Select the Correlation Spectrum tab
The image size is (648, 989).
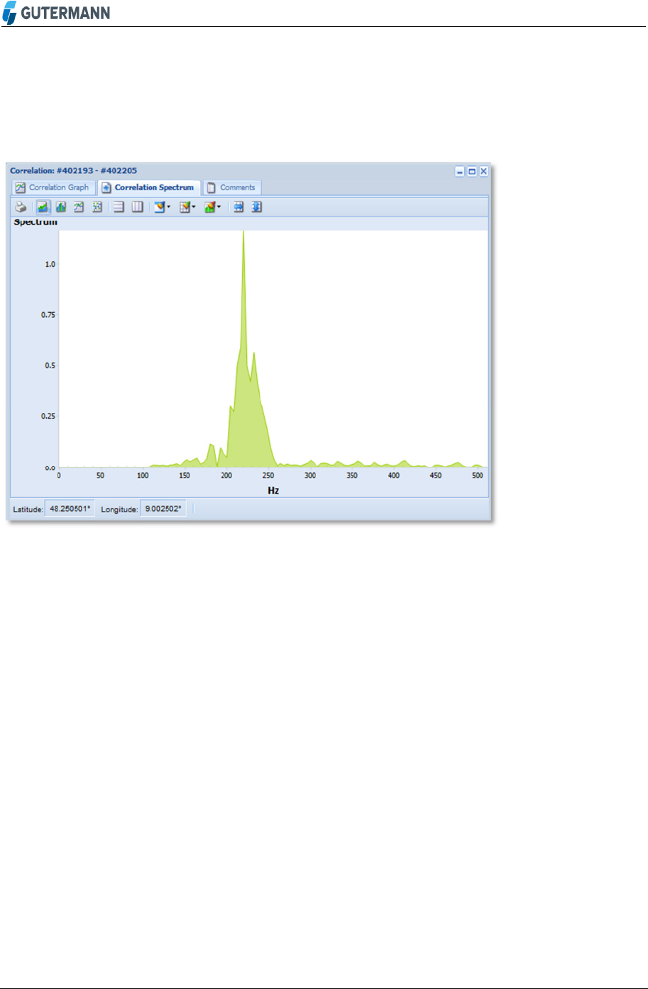point(148,187)
